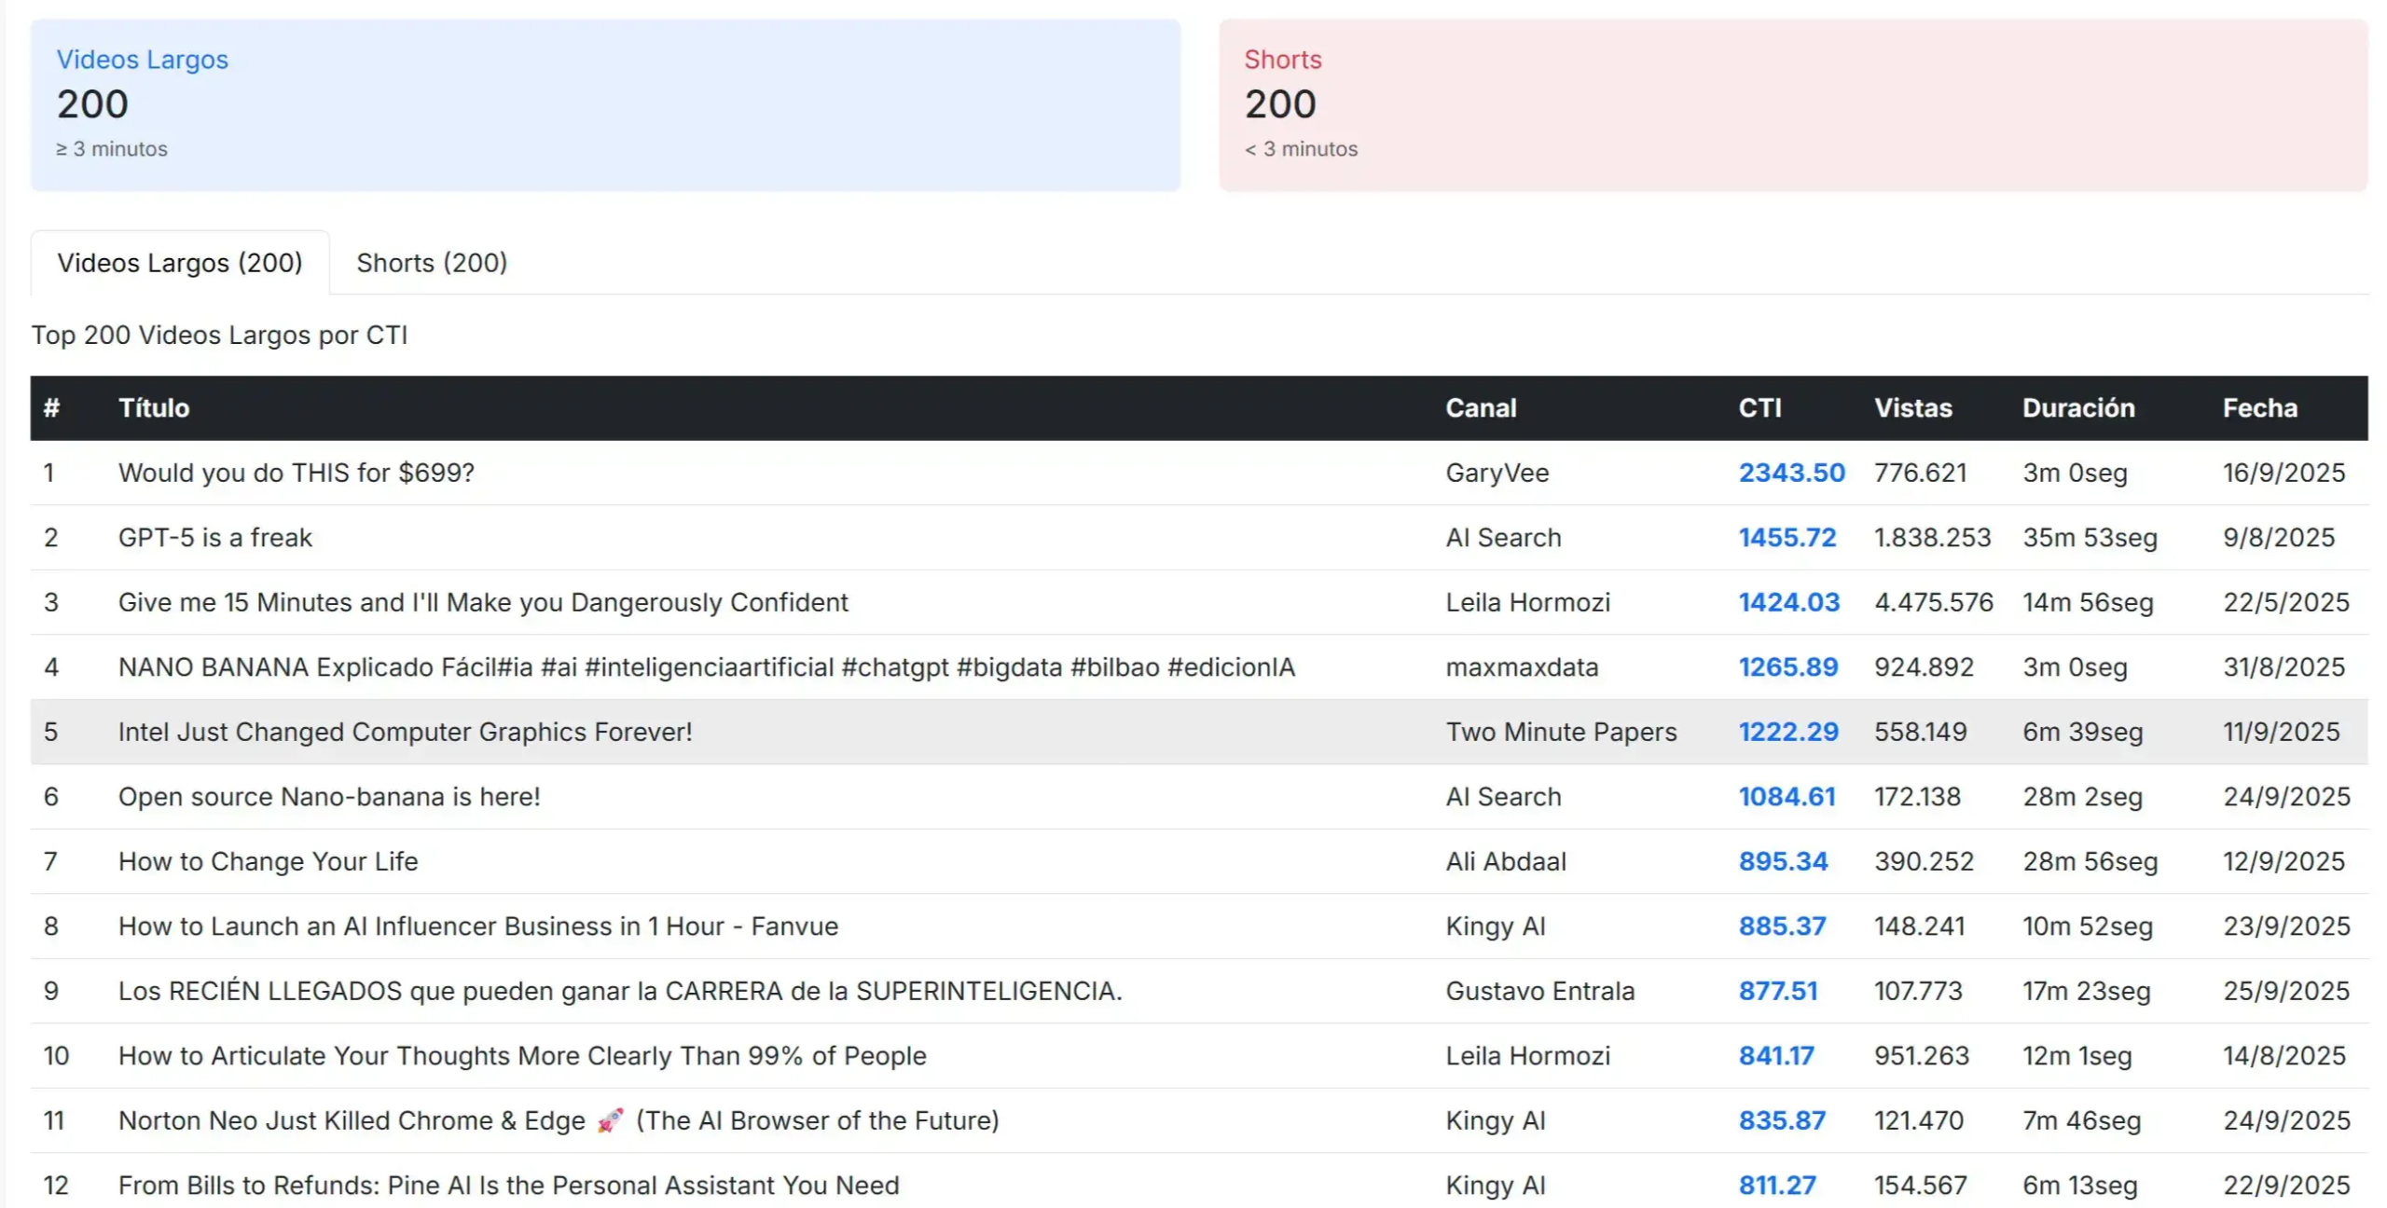
Task: Click the Canal column header
Action: click(x=1480, y=408)
